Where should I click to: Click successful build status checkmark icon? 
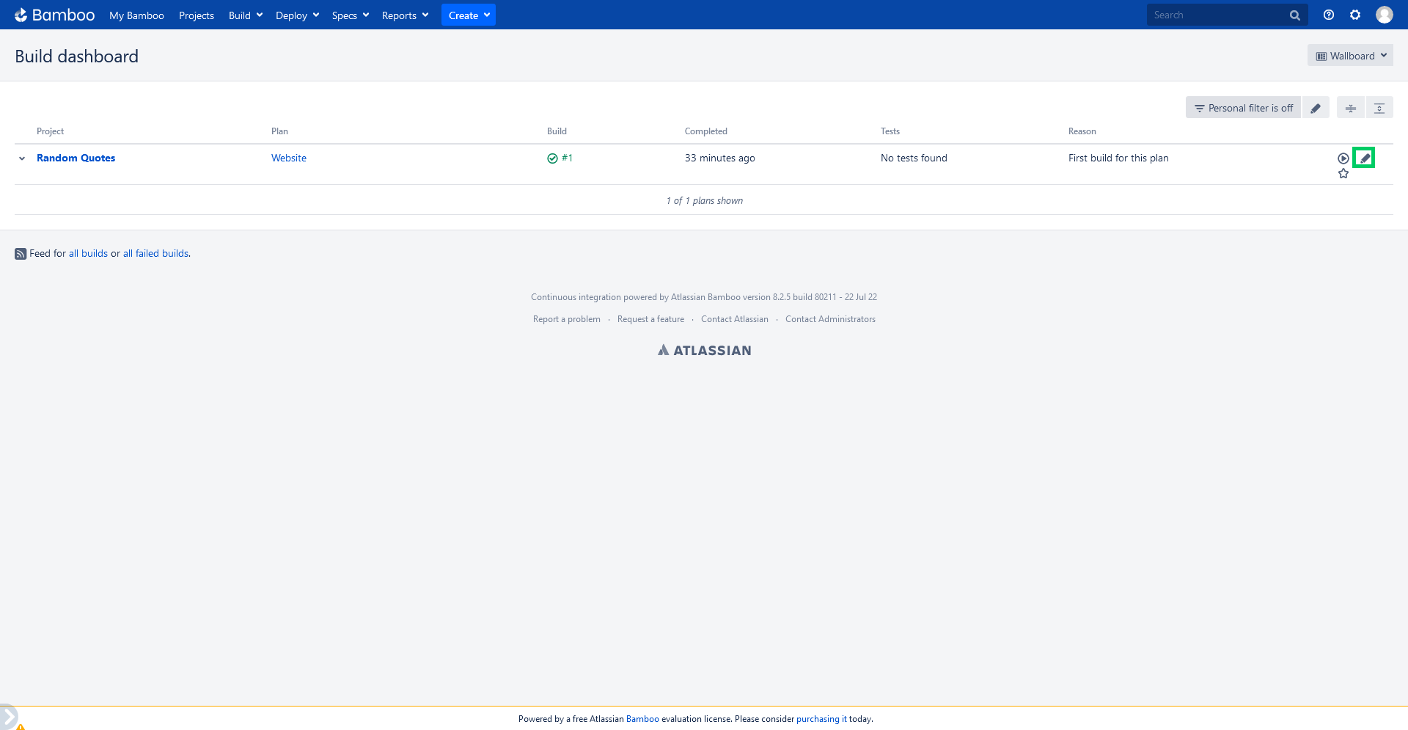coord(552,158)
